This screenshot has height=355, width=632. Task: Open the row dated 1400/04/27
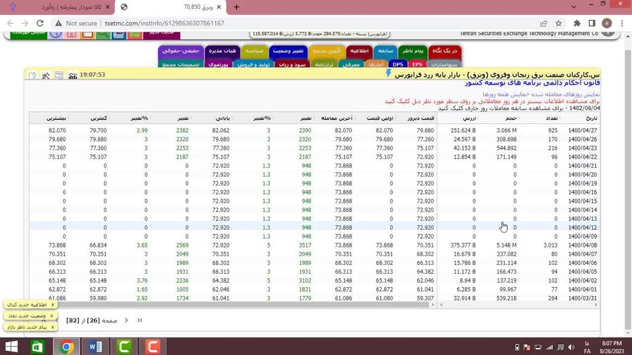[583, 131]
